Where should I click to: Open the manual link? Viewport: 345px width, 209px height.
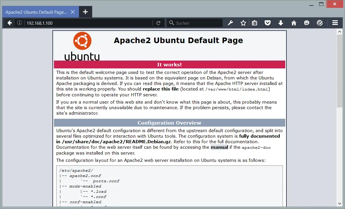pos(219,147)
